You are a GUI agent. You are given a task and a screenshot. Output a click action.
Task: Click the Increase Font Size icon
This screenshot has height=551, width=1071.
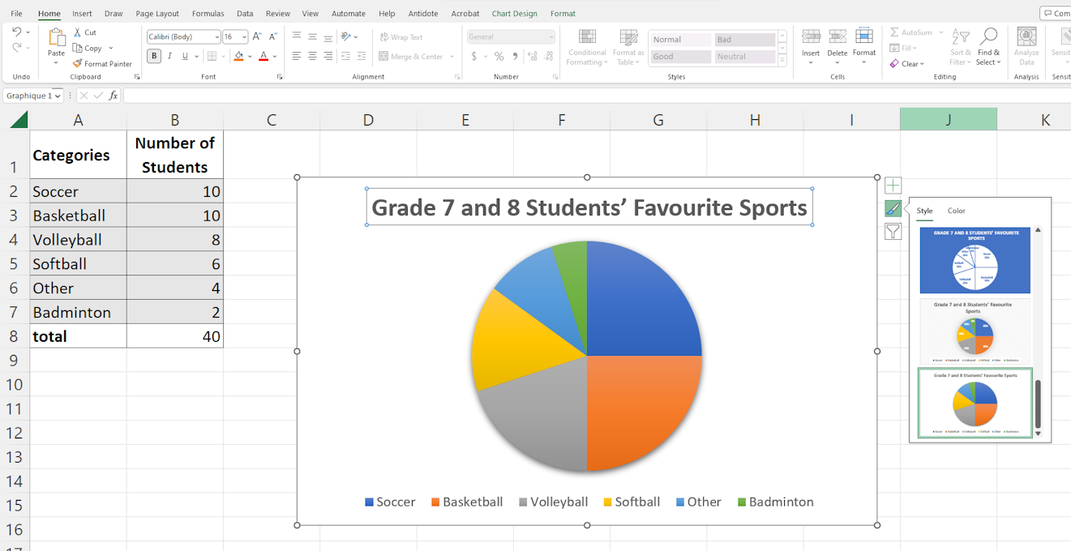tap(257, 37)
